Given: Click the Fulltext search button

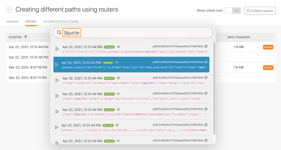Looking at the screenshot, I should (x=260, y=11).
